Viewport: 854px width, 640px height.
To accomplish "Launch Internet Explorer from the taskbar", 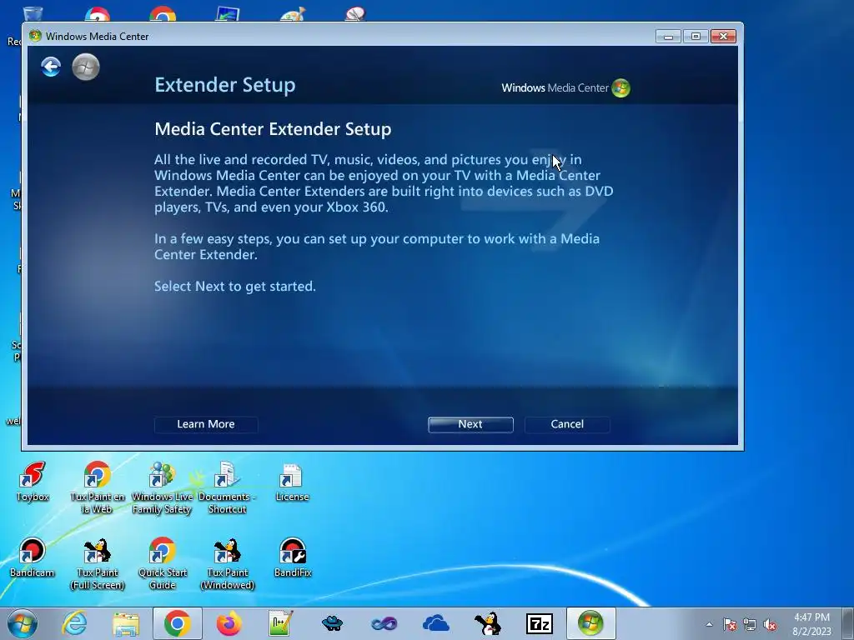I will [x=74, y=623].
